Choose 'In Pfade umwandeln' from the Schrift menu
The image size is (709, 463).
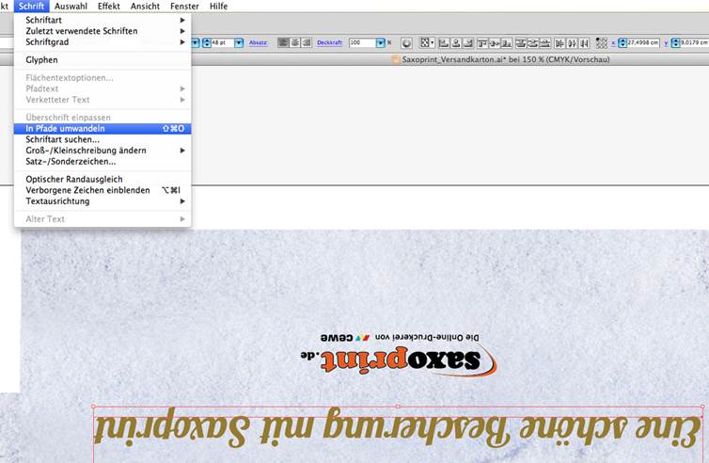click(x=102, y=129)
